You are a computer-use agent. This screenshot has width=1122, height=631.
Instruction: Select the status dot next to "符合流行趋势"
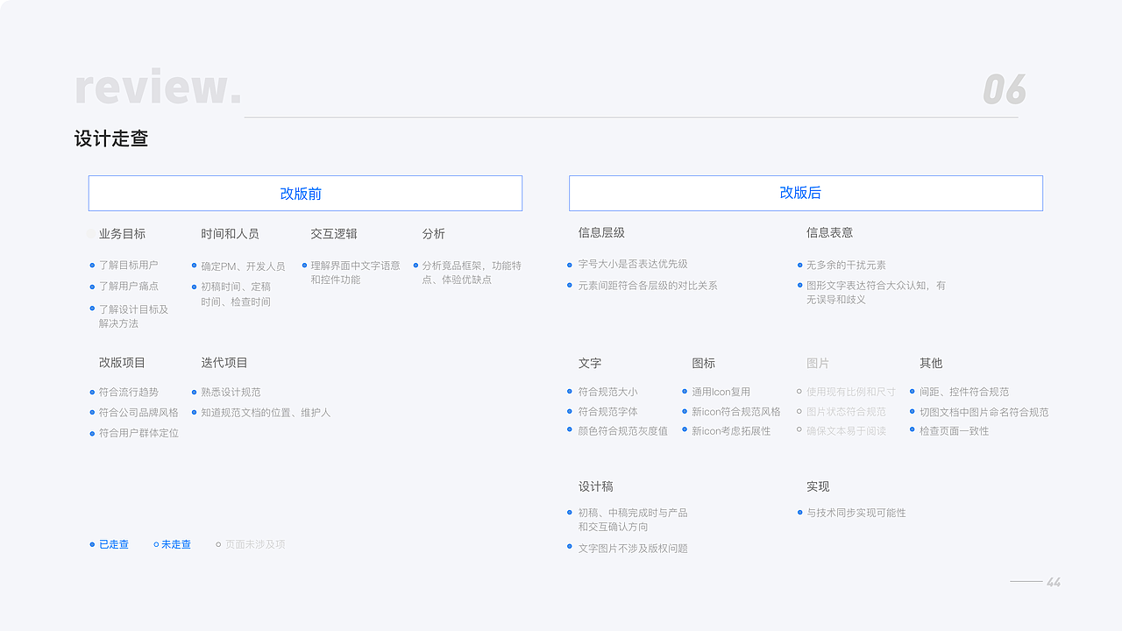pyautogui.click(x=92, y=393)
